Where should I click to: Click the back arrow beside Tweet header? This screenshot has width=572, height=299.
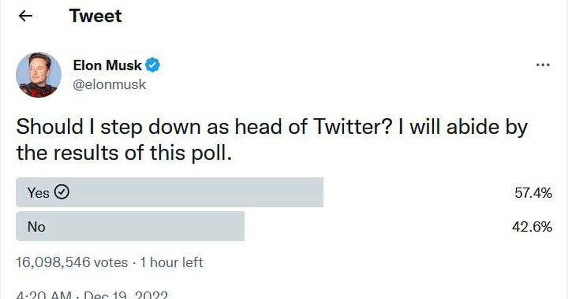pos(25,16)
